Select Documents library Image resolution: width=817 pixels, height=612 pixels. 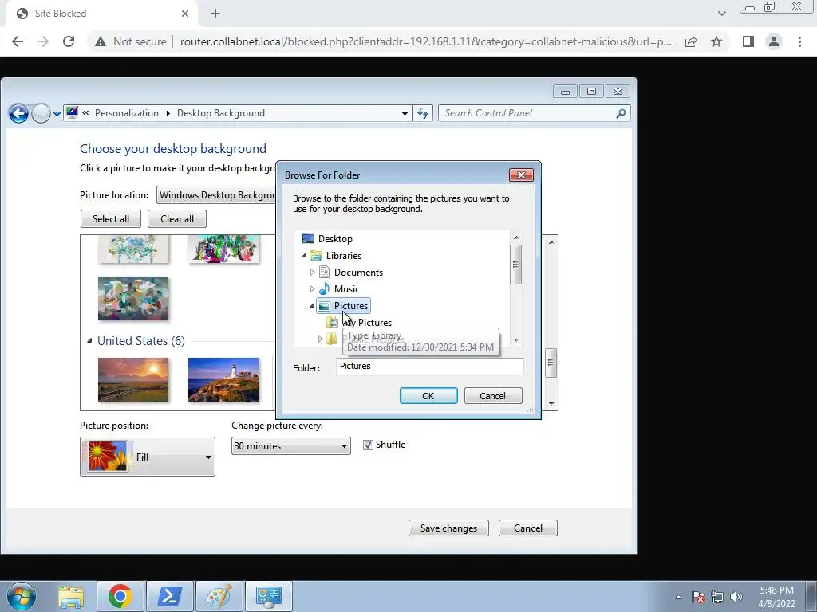[358, 273]
